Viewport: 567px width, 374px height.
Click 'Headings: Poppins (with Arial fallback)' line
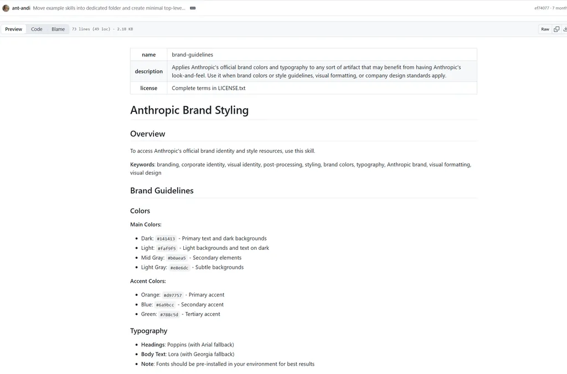187,345
